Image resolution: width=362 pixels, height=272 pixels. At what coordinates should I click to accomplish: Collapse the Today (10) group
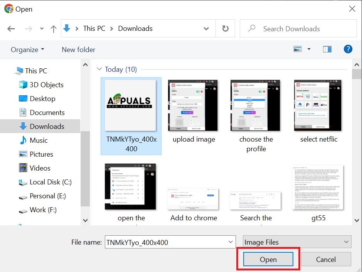99,69
